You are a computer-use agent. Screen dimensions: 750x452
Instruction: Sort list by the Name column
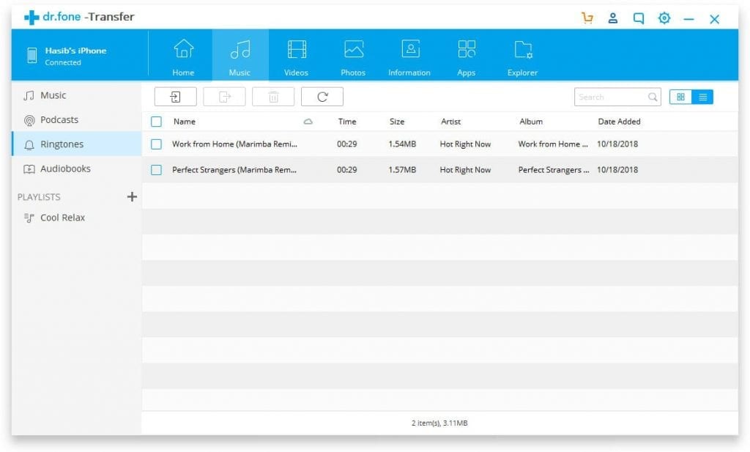pos(184,122)
